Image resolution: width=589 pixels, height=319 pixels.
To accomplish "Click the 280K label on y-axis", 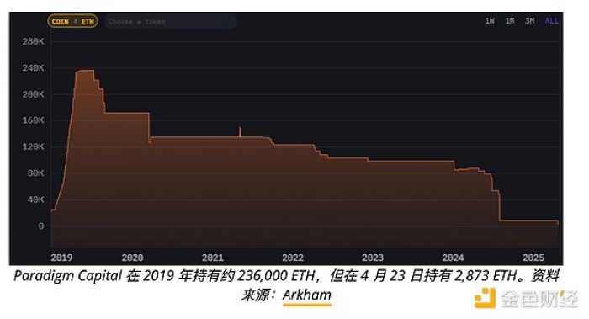I will coord(33,42).
